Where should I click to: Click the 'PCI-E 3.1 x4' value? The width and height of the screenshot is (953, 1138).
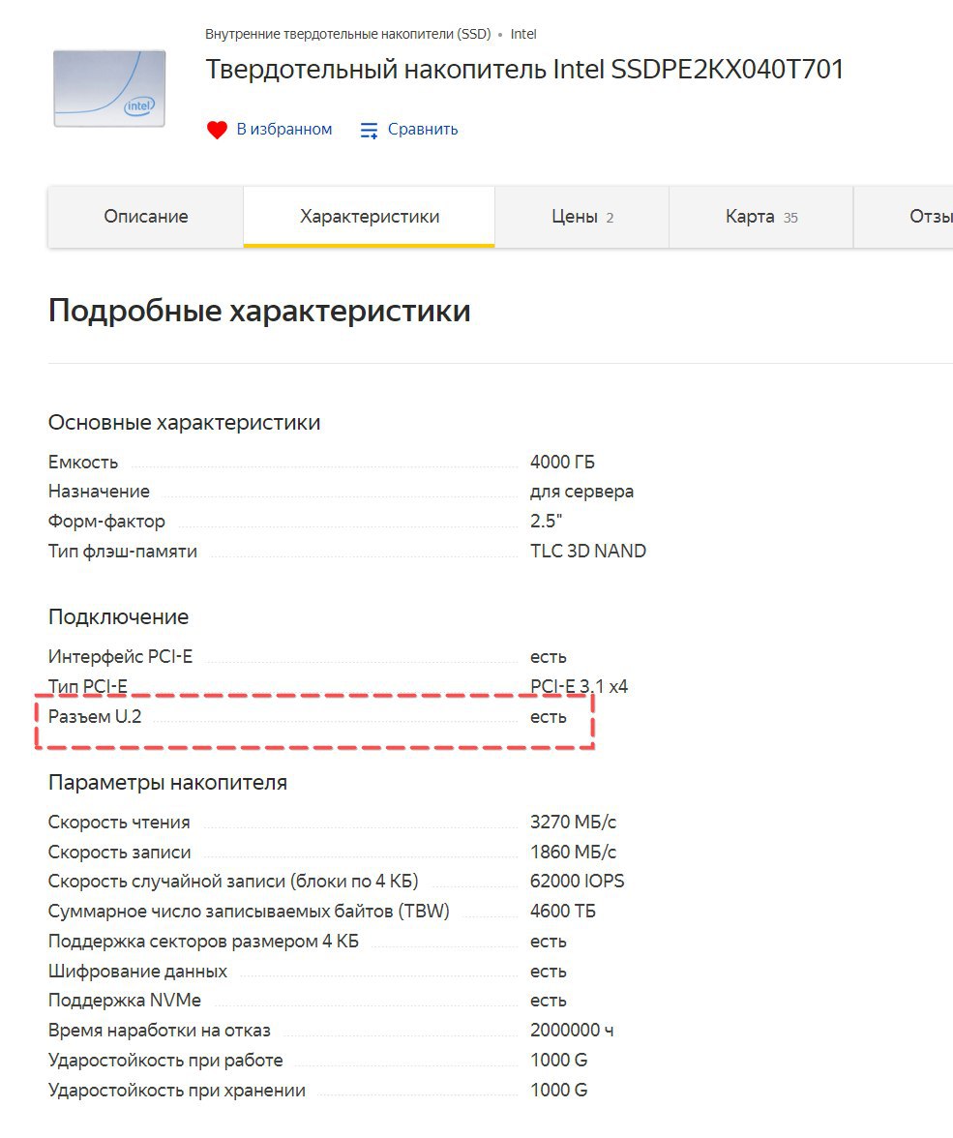[580, 687]
